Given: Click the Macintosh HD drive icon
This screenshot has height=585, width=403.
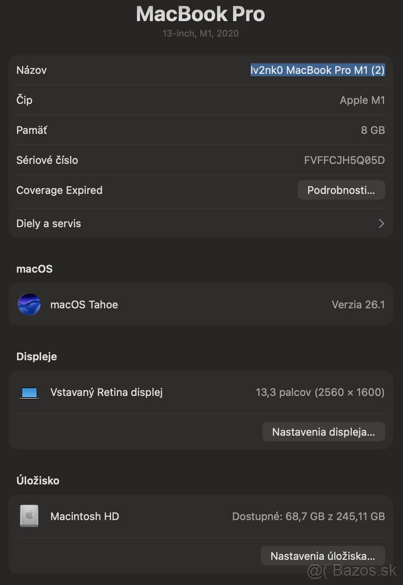Looking at the screenshot, I should 29,516.
